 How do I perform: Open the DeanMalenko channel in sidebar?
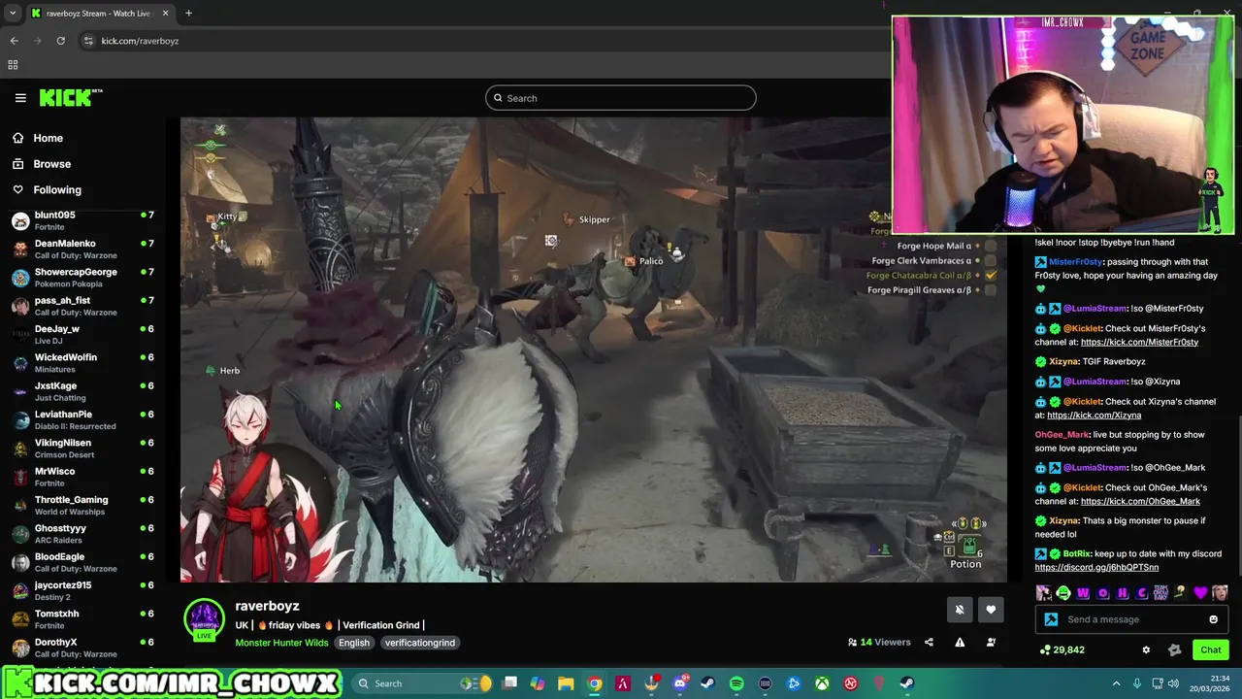pyautogui.click(x=82, y=250)
